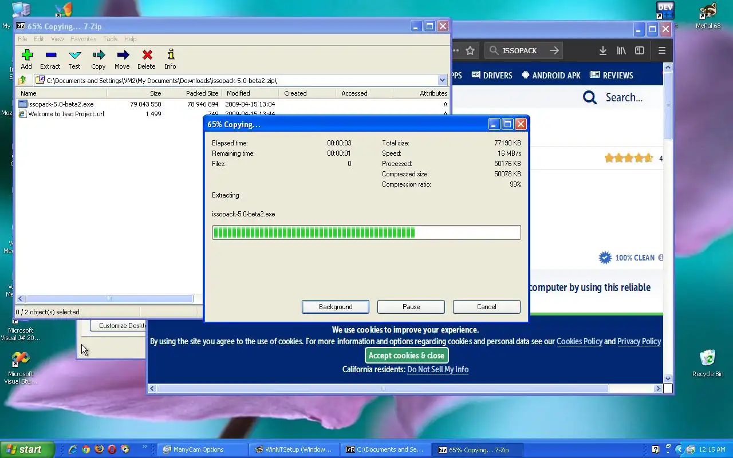The height and width of the screenshot is (458, 733).
Task: Cancel the copying operation
Action: point(487,307)
